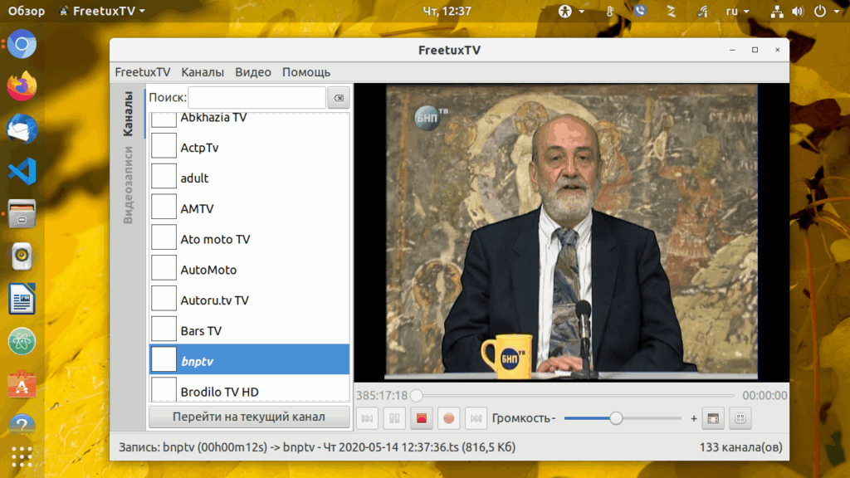The height and width of the screenshot is (478, 850).
Task: Switch to fullscreen mode icon
Action: tap(713, 418)
